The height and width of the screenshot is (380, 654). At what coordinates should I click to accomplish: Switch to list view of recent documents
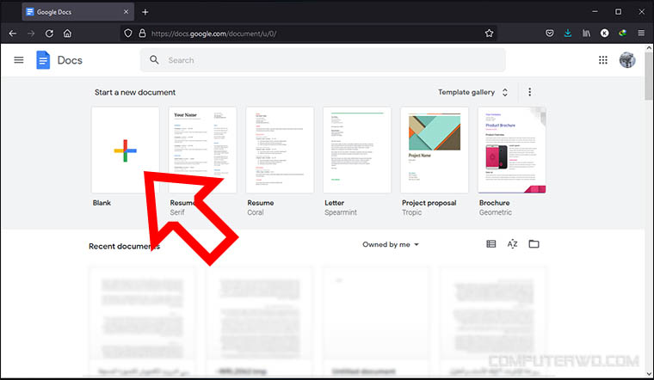tap(490, 244)
